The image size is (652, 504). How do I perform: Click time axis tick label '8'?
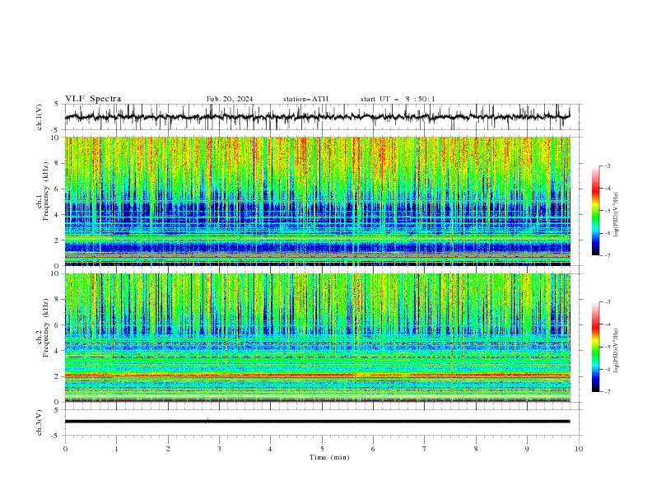[476, 449]
